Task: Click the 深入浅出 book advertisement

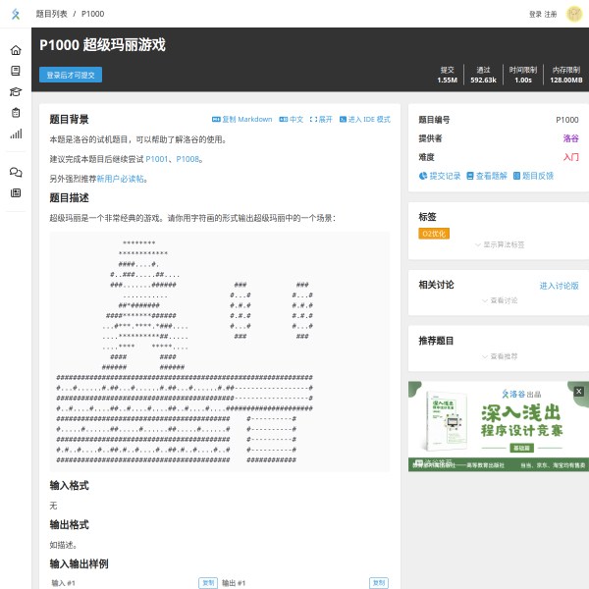Action: pos(499,426)
